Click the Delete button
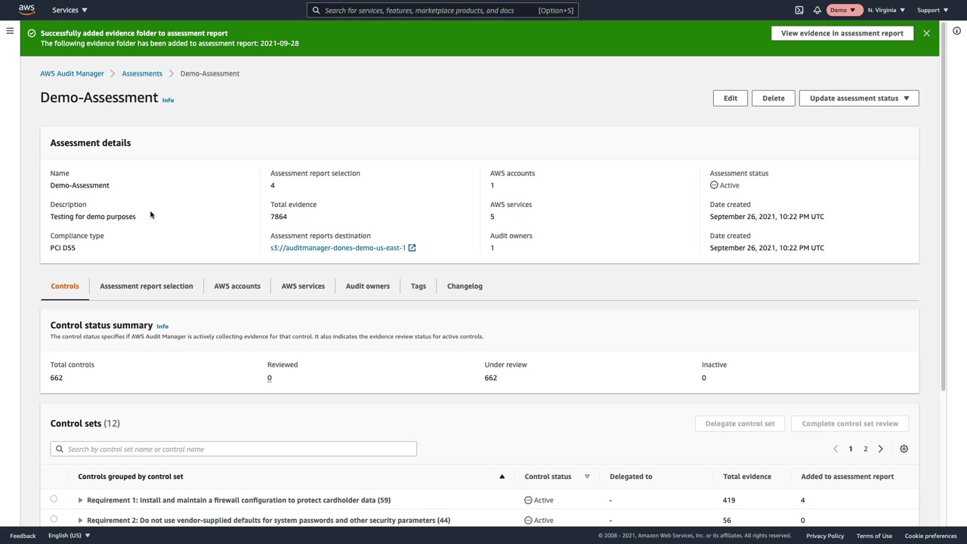 coord(774,98)
